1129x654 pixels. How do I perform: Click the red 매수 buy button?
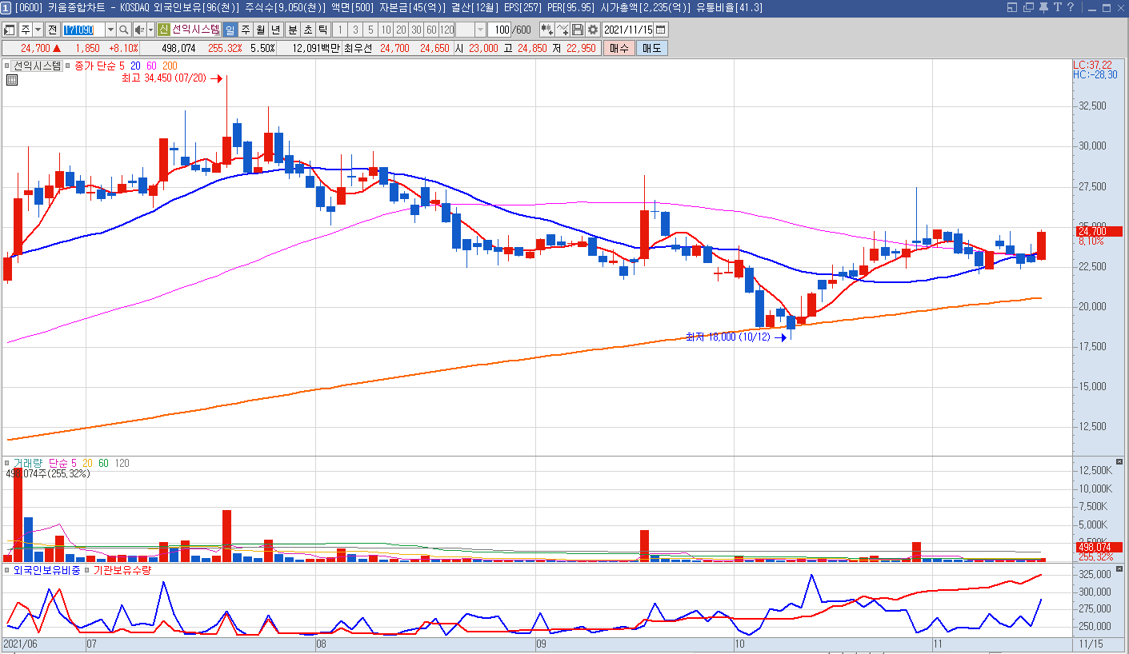[x=619, y=48]
